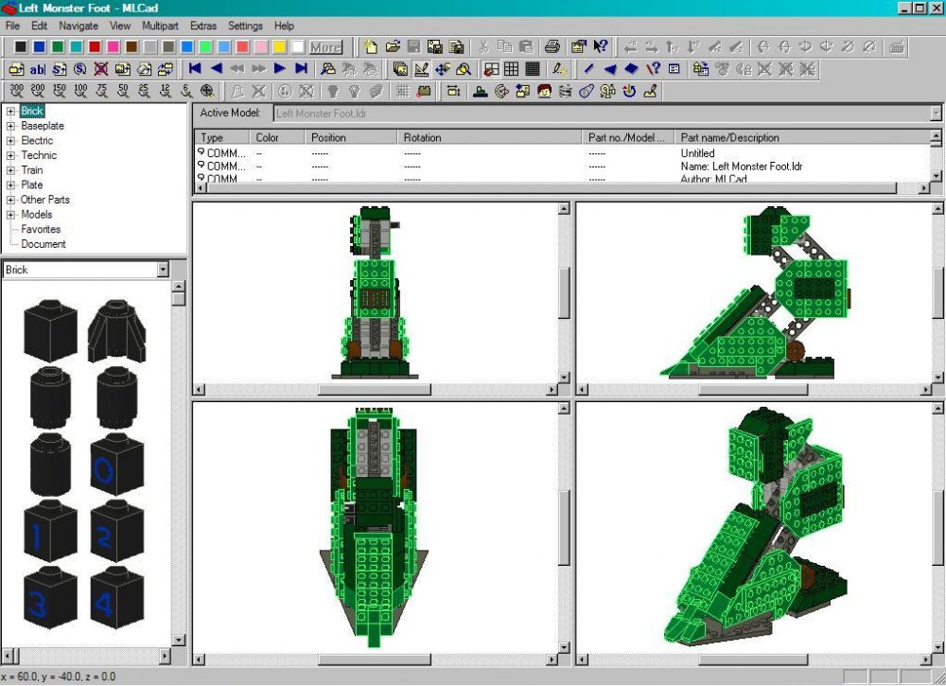The height and width of the screenshot is (686, 946).
Task: Click the 300% zoom preset icon
Action: pos(16,91)
